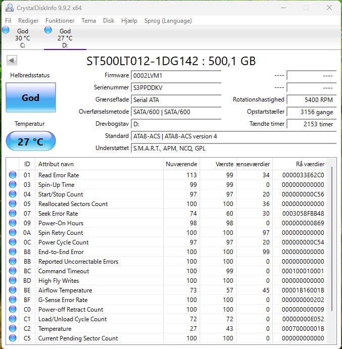Click the previous disk arrow icon
342x349 pixels.
pos(12,60)
